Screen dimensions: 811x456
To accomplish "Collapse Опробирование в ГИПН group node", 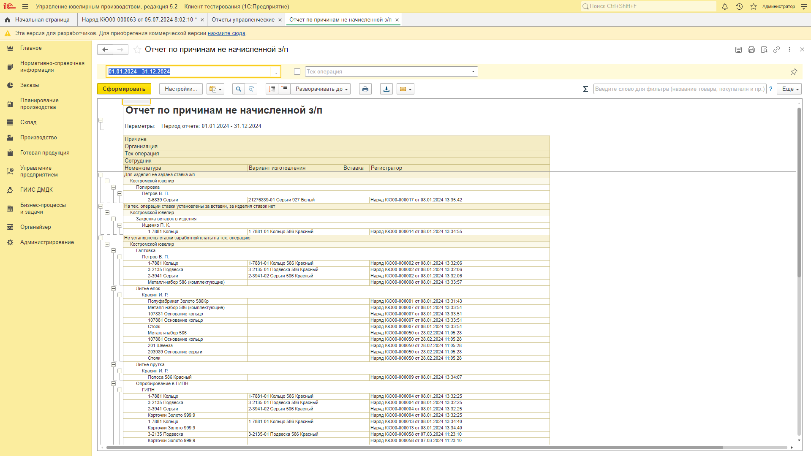I will click(114, 384).
